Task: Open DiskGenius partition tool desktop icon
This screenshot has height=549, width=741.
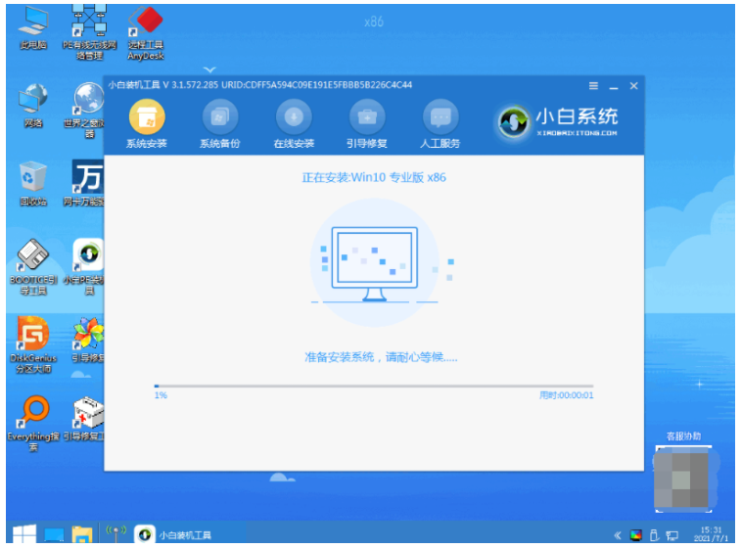Action: pyautogui.click(x=32, y=339)
